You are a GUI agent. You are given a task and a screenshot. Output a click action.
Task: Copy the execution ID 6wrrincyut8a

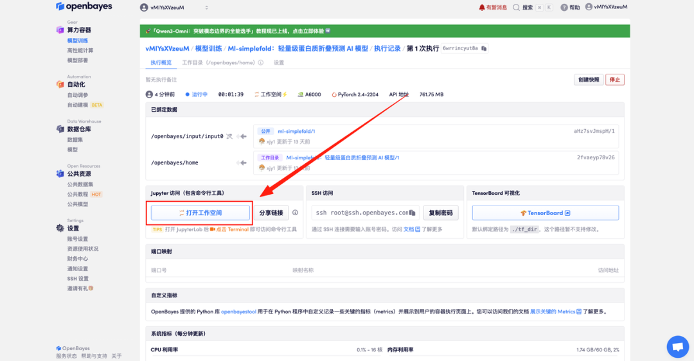[x=485, y=48]
